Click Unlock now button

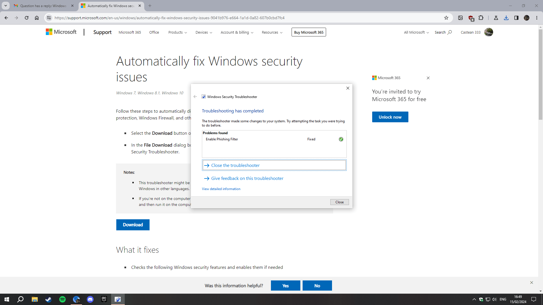pos(390,117)
